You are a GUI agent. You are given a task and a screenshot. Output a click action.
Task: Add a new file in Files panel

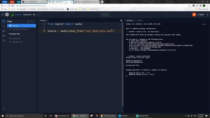[28, 21]
